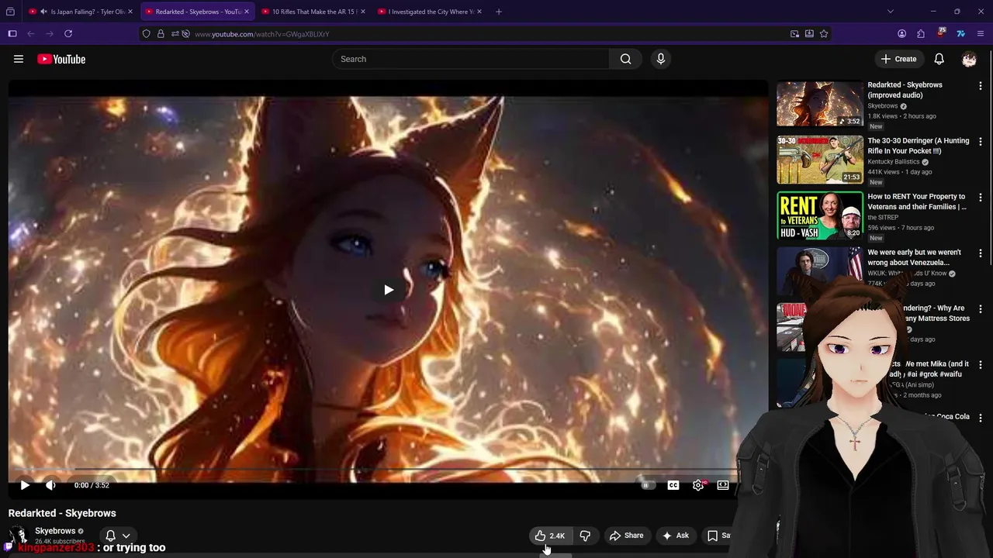
Task: Share the Redarkted video
Action: tap(626, 536)
